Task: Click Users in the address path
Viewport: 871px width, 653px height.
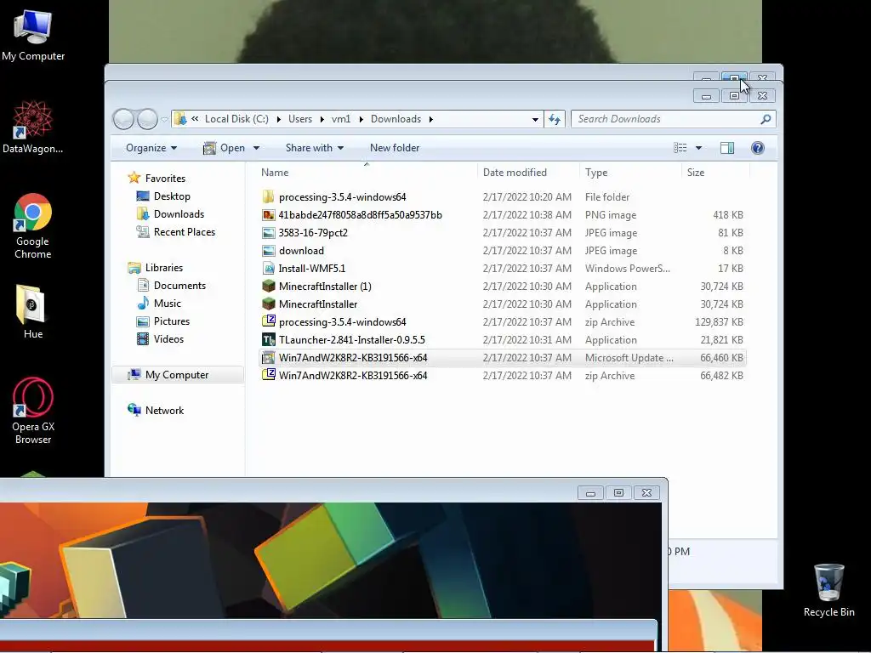Action: pos(300,119)
